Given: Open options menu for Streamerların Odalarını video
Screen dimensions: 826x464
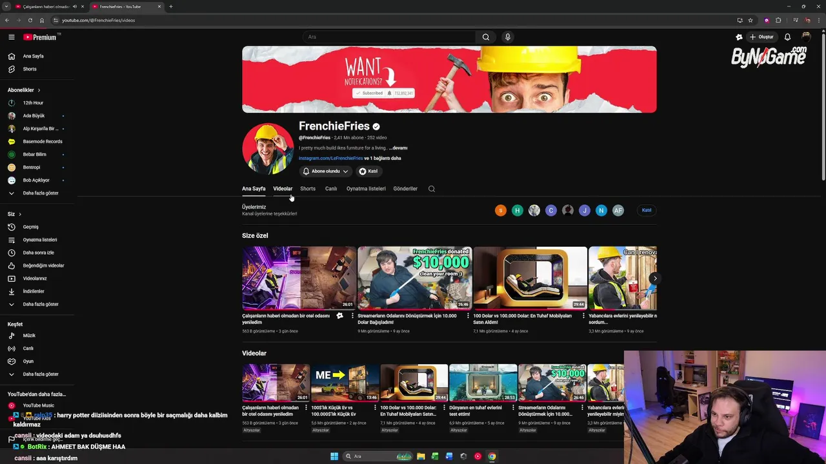Looking at the screenshot, I should click(468, 316).
